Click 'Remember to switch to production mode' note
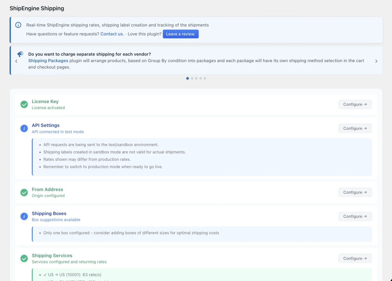The height and width of the screenshot is (281, 392). click(103, 167)
